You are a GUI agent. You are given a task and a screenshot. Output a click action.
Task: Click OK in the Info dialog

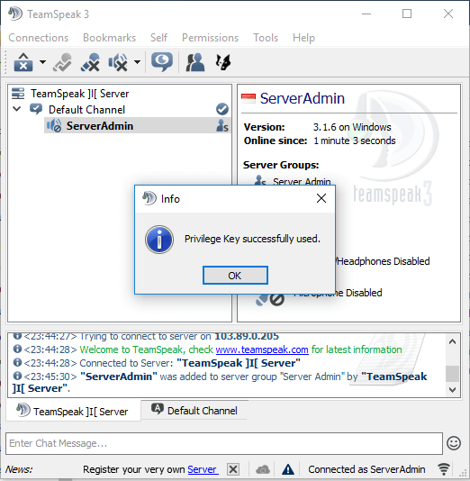[x=235, y=275]
